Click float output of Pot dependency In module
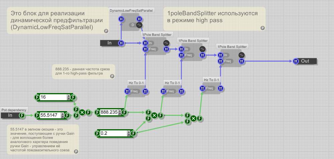Screen dimensions: 334x159 pos(21,115)
